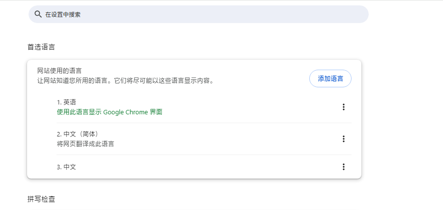Click the 首选语言 section heading
Screen dimensions: 443x210
[x=41, y=47]
